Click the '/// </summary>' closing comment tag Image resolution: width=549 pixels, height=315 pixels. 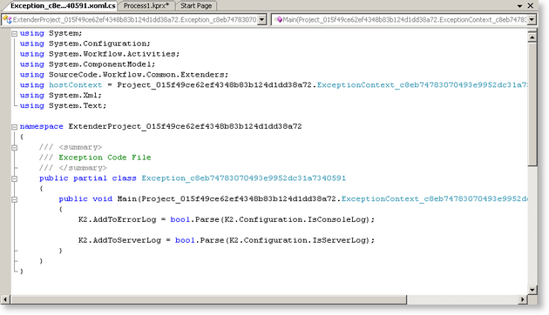tap(73, 168)
